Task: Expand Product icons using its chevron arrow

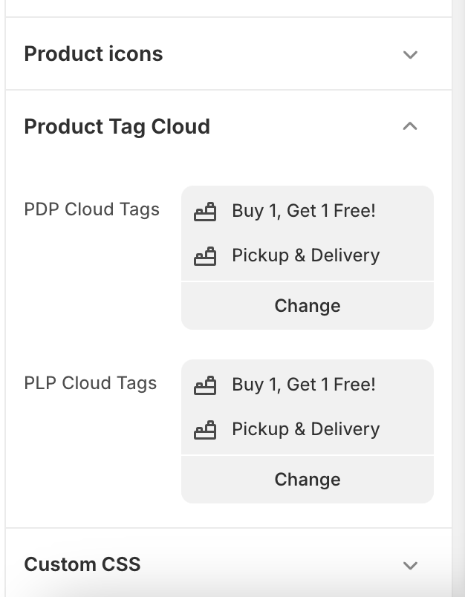Action: (410, 55)
